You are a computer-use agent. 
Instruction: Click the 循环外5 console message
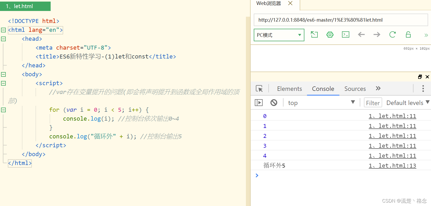point(274,166)
